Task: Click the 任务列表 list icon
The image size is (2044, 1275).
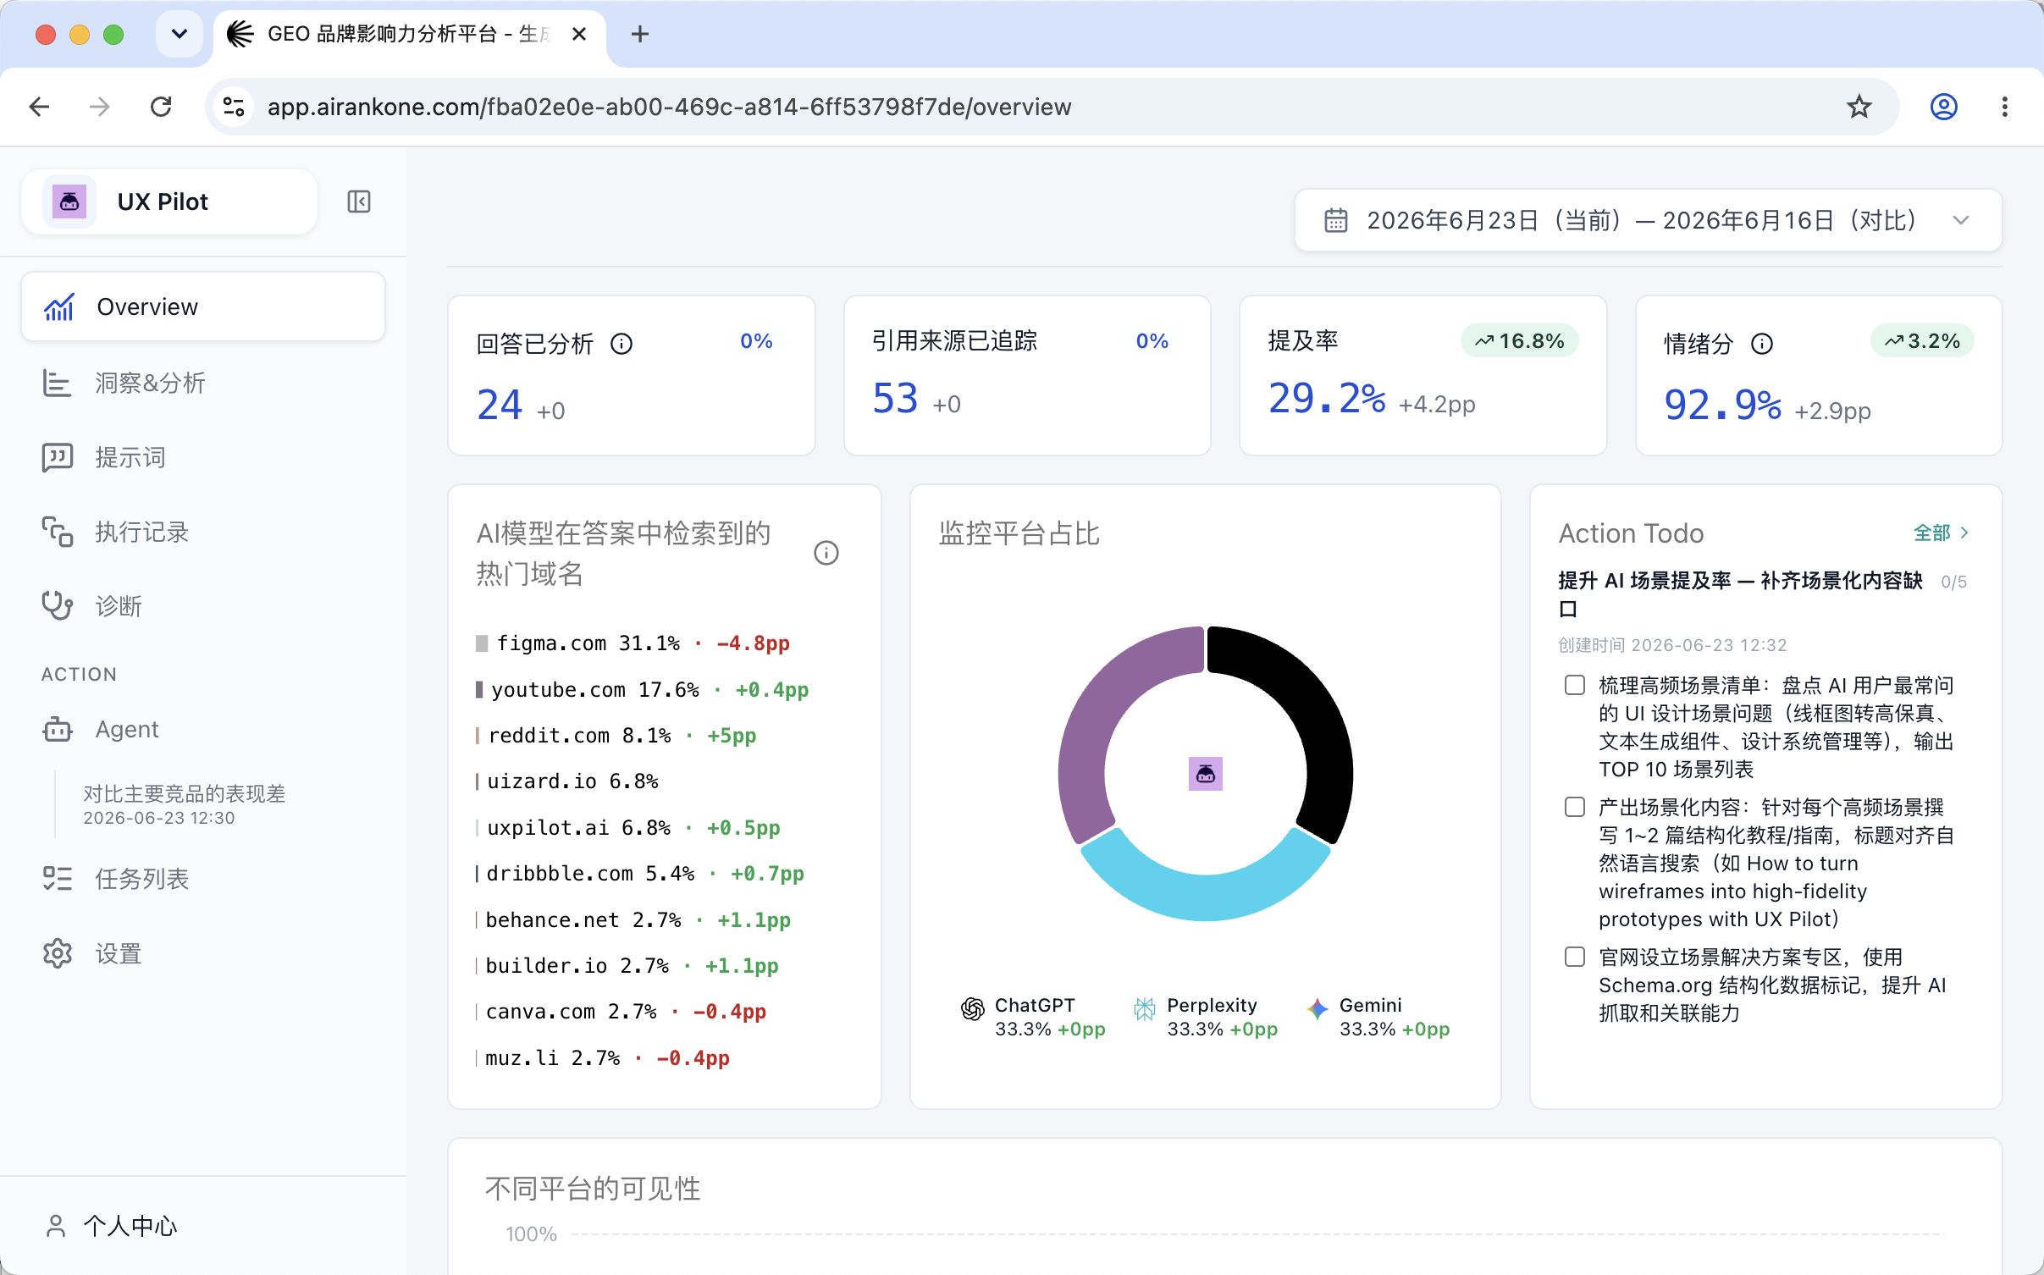Action: pyautogui.click(x=57, y=879)
